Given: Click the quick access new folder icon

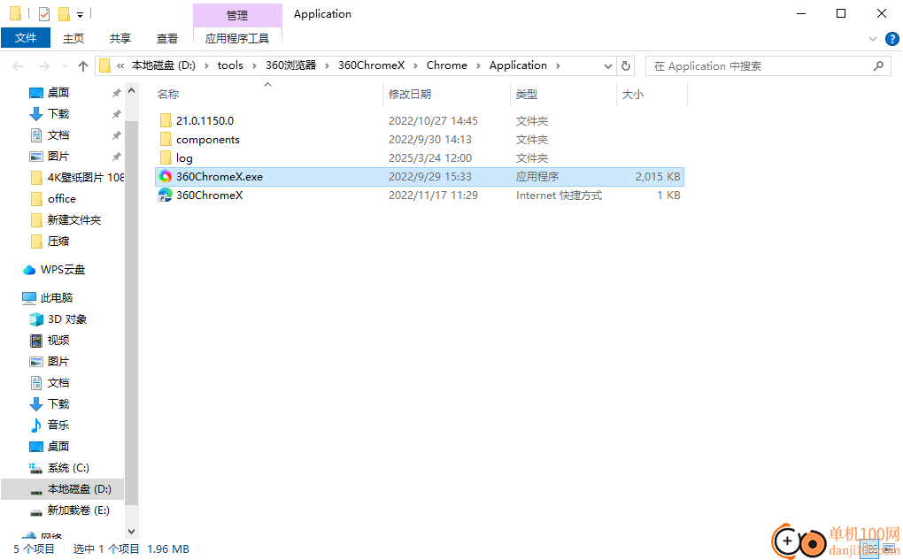Looking at the screenshot, I should 64,14.
